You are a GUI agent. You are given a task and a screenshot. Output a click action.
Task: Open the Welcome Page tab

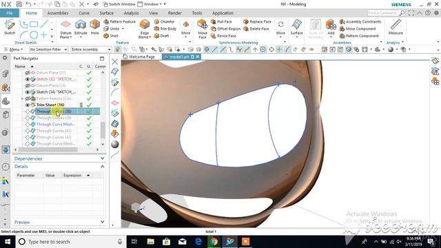click(139, 56)
